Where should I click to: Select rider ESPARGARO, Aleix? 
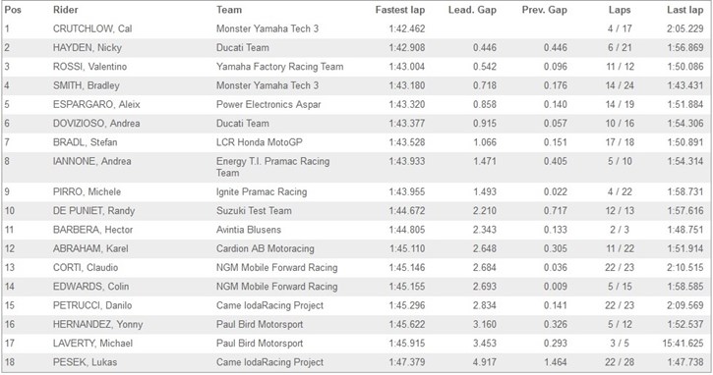(96, 104)
